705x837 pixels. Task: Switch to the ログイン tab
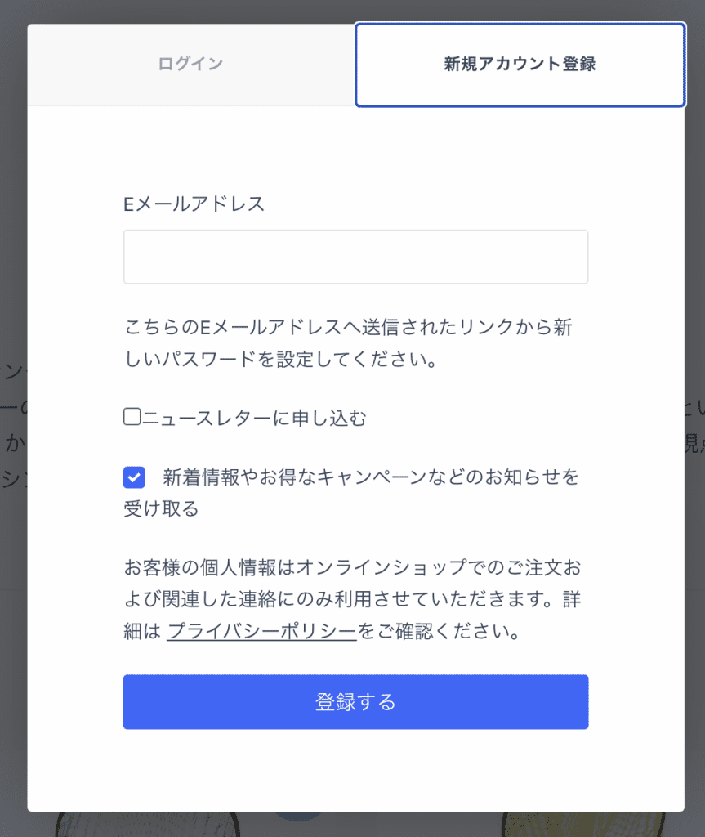click(190, 65)
